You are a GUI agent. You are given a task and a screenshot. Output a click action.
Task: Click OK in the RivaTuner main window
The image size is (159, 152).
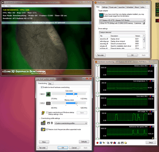[x=132, y=55]
